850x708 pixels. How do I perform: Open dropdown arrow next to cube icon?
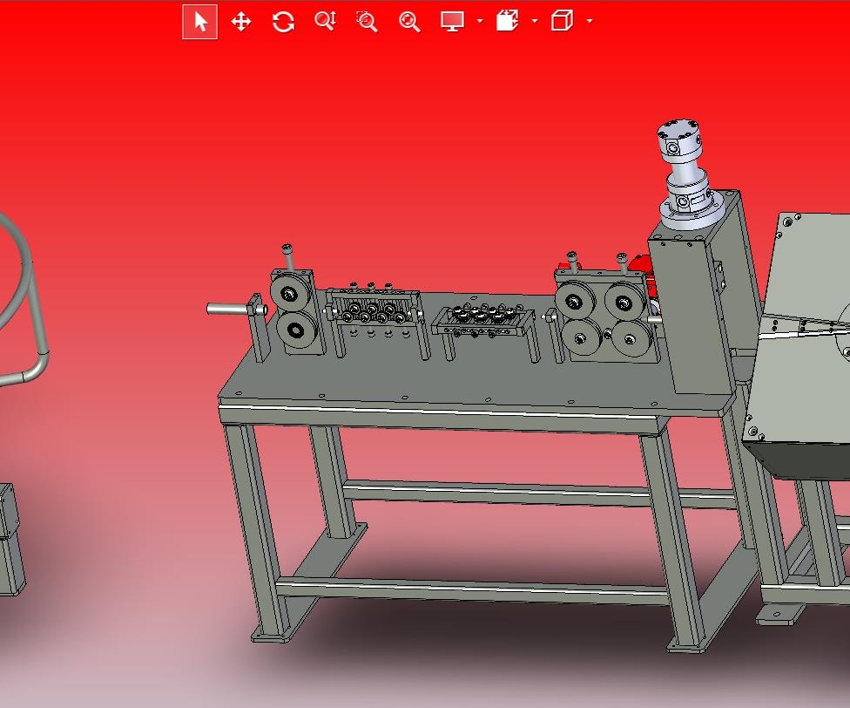590,21
